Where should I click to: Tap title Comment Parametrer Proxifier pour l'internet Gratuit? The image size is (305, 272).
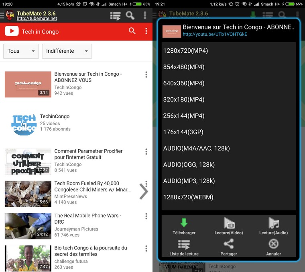[x=89, y=154]
